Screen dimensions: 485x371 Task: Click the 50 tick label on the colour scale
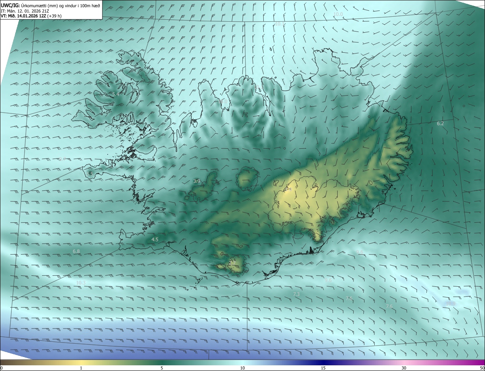pyautogui.click(x=482, y=368)
